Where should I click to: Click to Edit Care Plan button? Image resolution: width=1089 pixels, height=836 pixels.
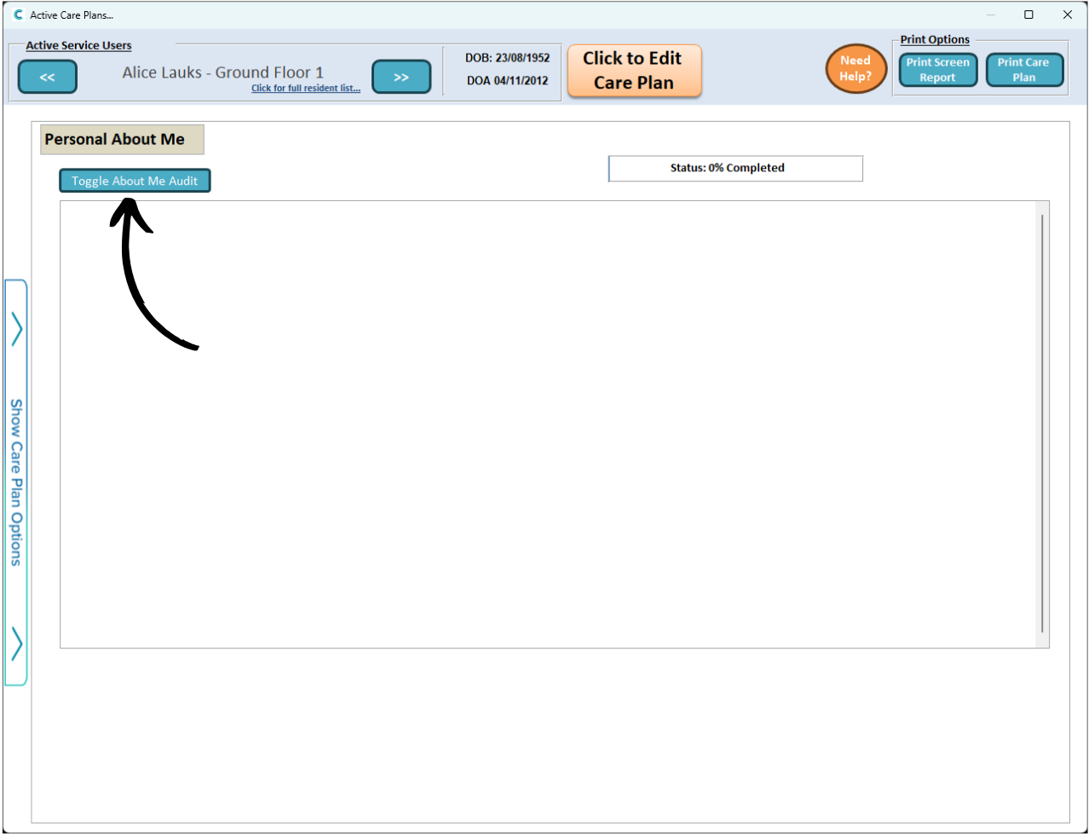click(x=634, y=71)
